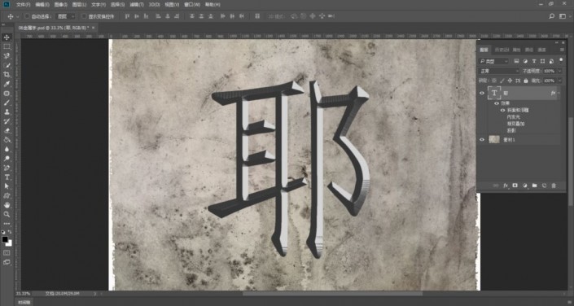Open the fill 100% dropdown arrow

tap(560, 81)
